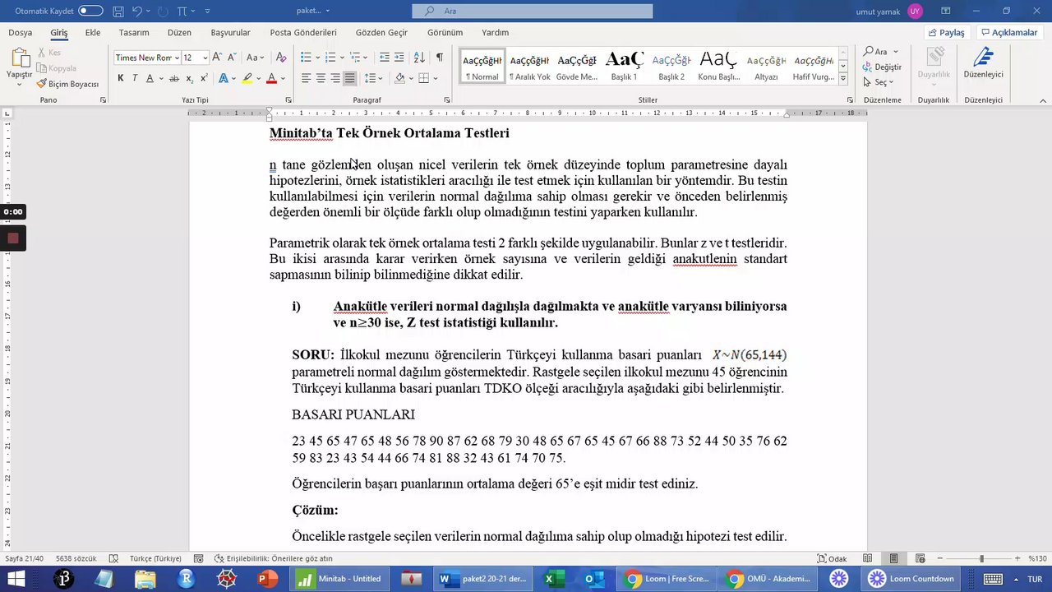The image size is (1052, 592).
Task: Decrease font size with the A down icon
Action: point(232,58)
